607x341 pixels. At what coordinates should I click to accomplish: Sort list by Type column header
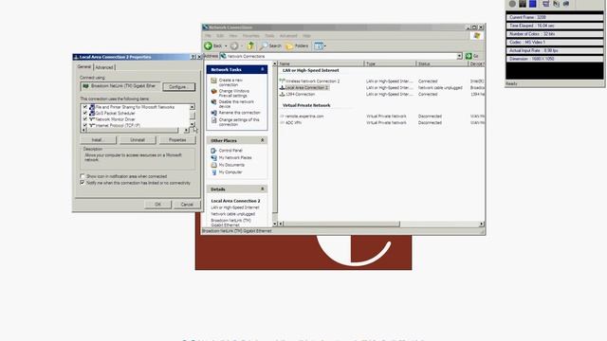tap(390, 63)
